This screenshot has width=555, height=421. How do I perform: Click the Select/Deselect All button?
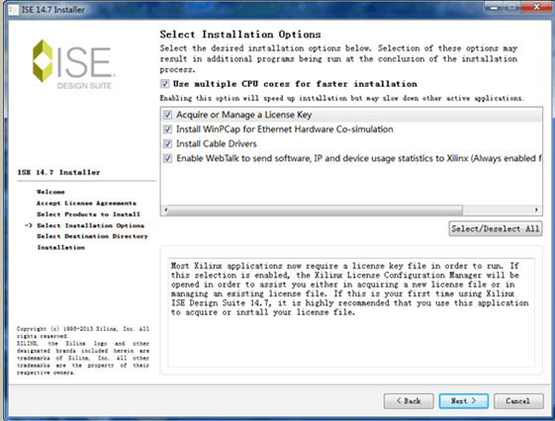[496, 228]
